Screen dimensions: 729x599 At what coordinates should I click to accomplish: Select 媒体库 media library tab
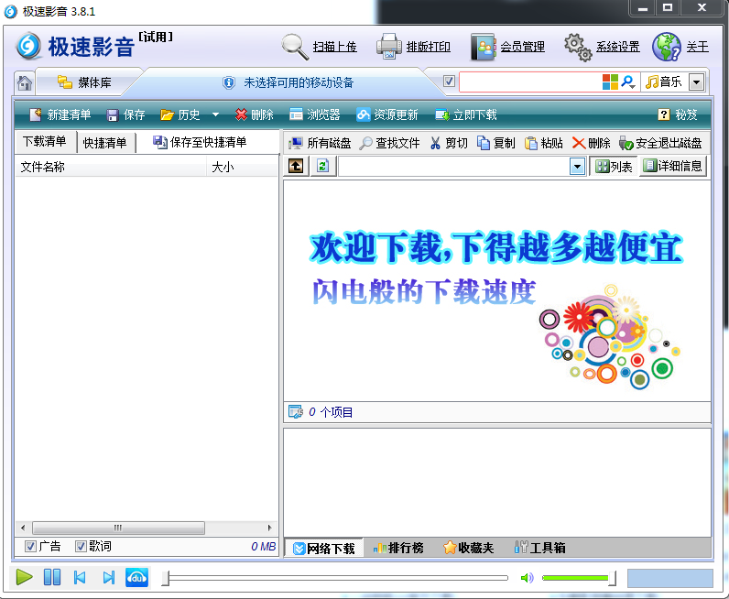coord(84,82)
